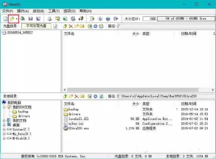Viewport: 216px width, 159px height.
Task: Select the uikey.ini file row
Action: pyautogui.click(x=76, y=124)
